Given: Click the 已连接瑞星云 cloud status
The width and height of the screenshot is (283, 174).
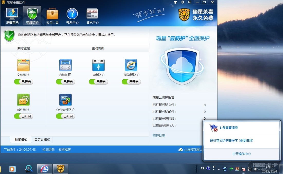Looking at the screenshot, I should [190, 150].
